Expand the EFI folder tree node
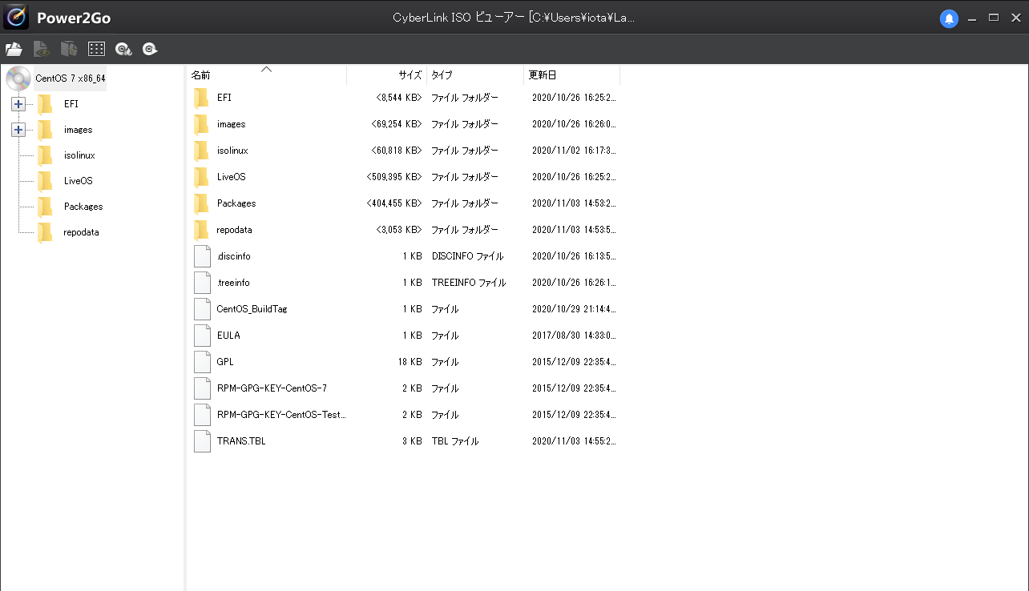The height and width of the screenshot is (591, 1029). [x=18, y=104]
